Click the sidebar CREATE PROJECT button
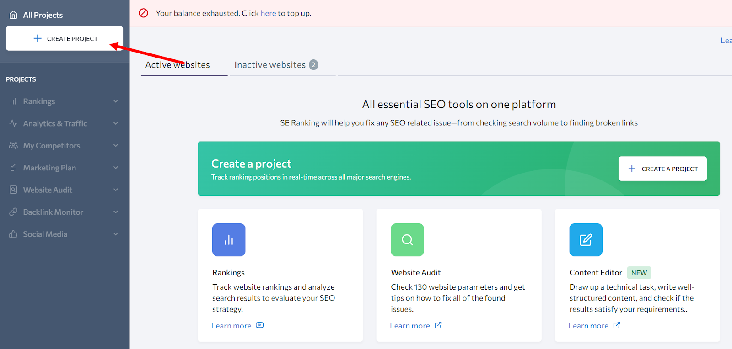This screenshot has width=732, height=349. 65,38
